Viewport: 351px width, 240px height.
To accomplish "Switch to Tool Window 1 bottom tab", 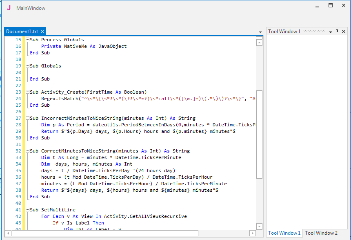I will pyautogui.click(x=284, y=233).
